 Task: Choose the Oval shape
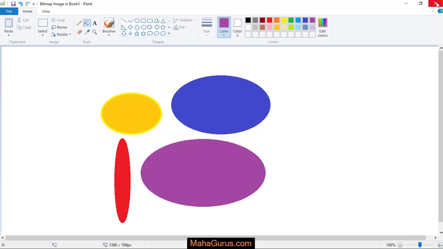[137, 21]
